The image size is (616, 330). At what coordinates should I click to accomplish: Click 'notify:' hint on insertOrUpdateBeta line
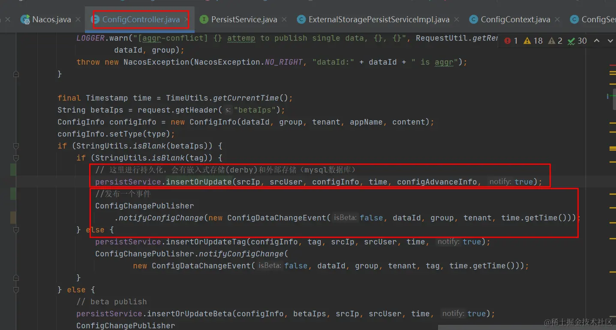click(453, 314)
